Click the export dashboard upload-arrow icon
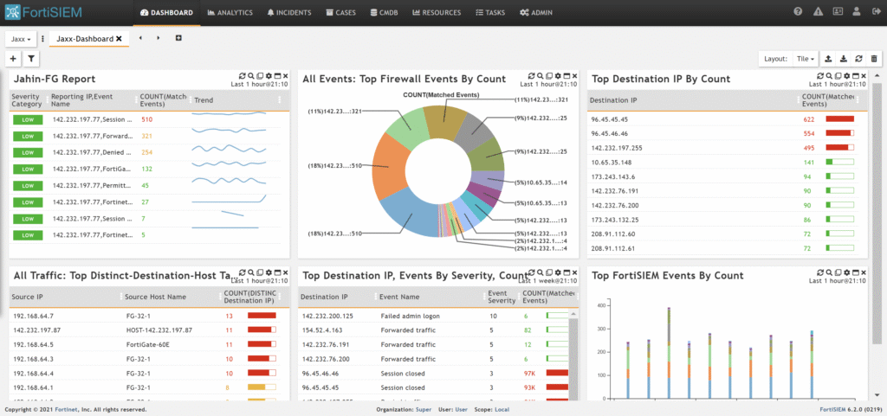The width and height of the screenshot is (887, 416). pos(828,59)
